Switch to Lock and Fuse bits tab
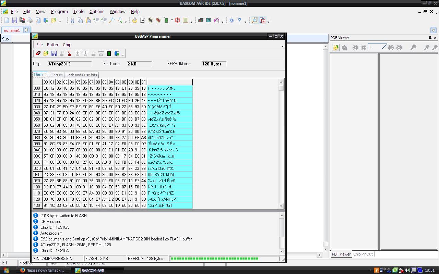 click(82, 75)
